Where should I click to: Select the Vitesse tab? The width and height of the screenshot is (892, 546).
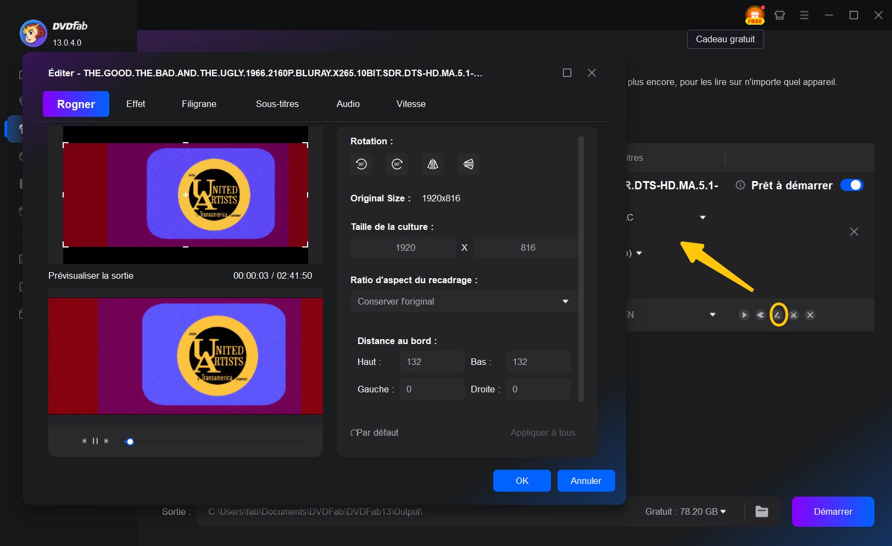click(411, 104)
